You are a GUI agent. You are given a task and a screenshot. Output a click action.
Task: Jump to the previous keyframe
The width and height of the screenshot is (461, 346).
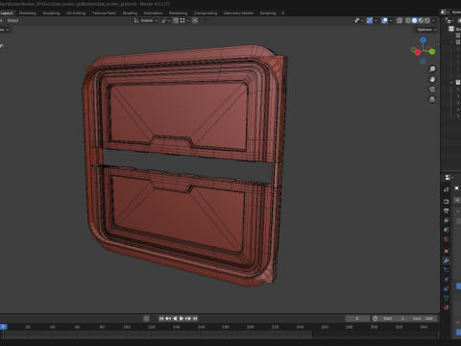coord(168,318)
